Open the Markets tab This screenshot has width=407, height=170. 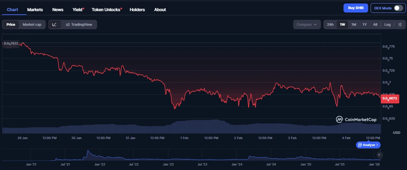click(x=35, y=10)
